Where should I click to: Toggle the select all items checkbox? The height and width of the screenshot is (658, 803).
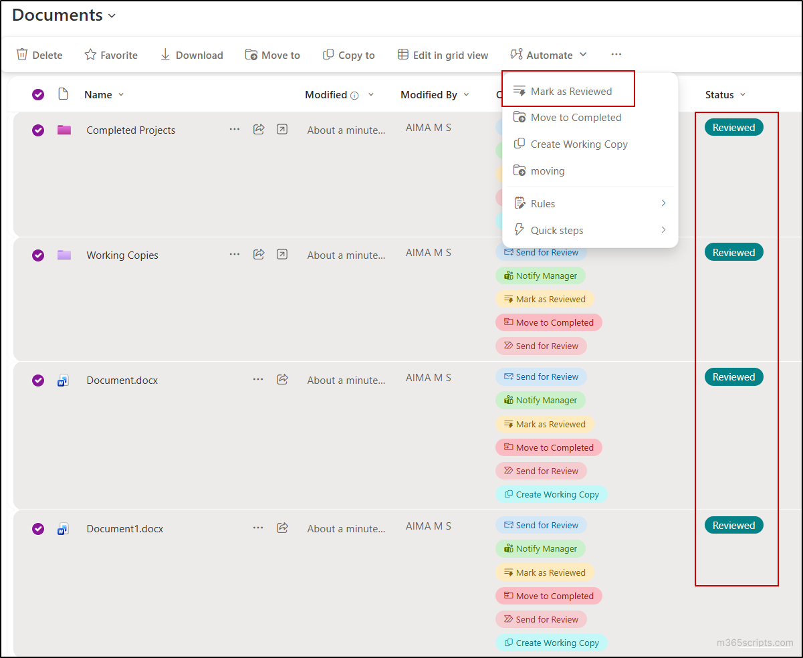coord(38,94)
